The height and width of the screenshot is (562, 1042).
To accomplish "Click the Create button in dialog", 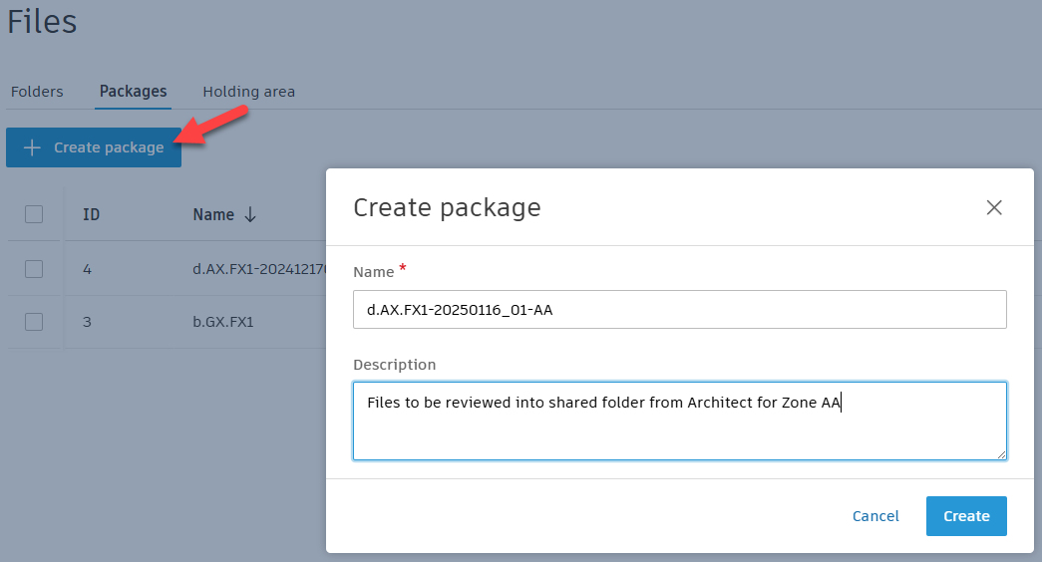I will click(x=966, y=516).
